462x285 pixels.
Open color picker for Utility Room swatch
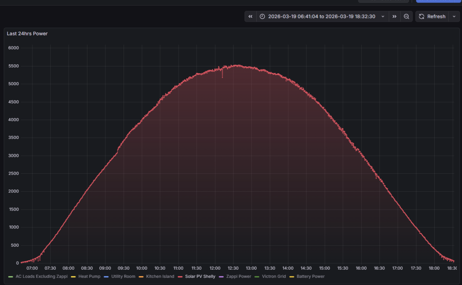[106, 277]
